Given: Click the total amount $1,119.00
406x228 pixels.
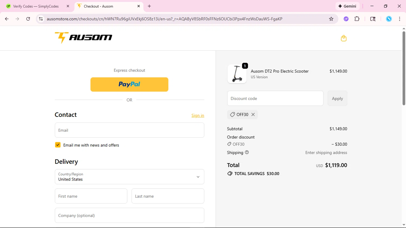Looking at the screenshot, I should coord(336,165).
